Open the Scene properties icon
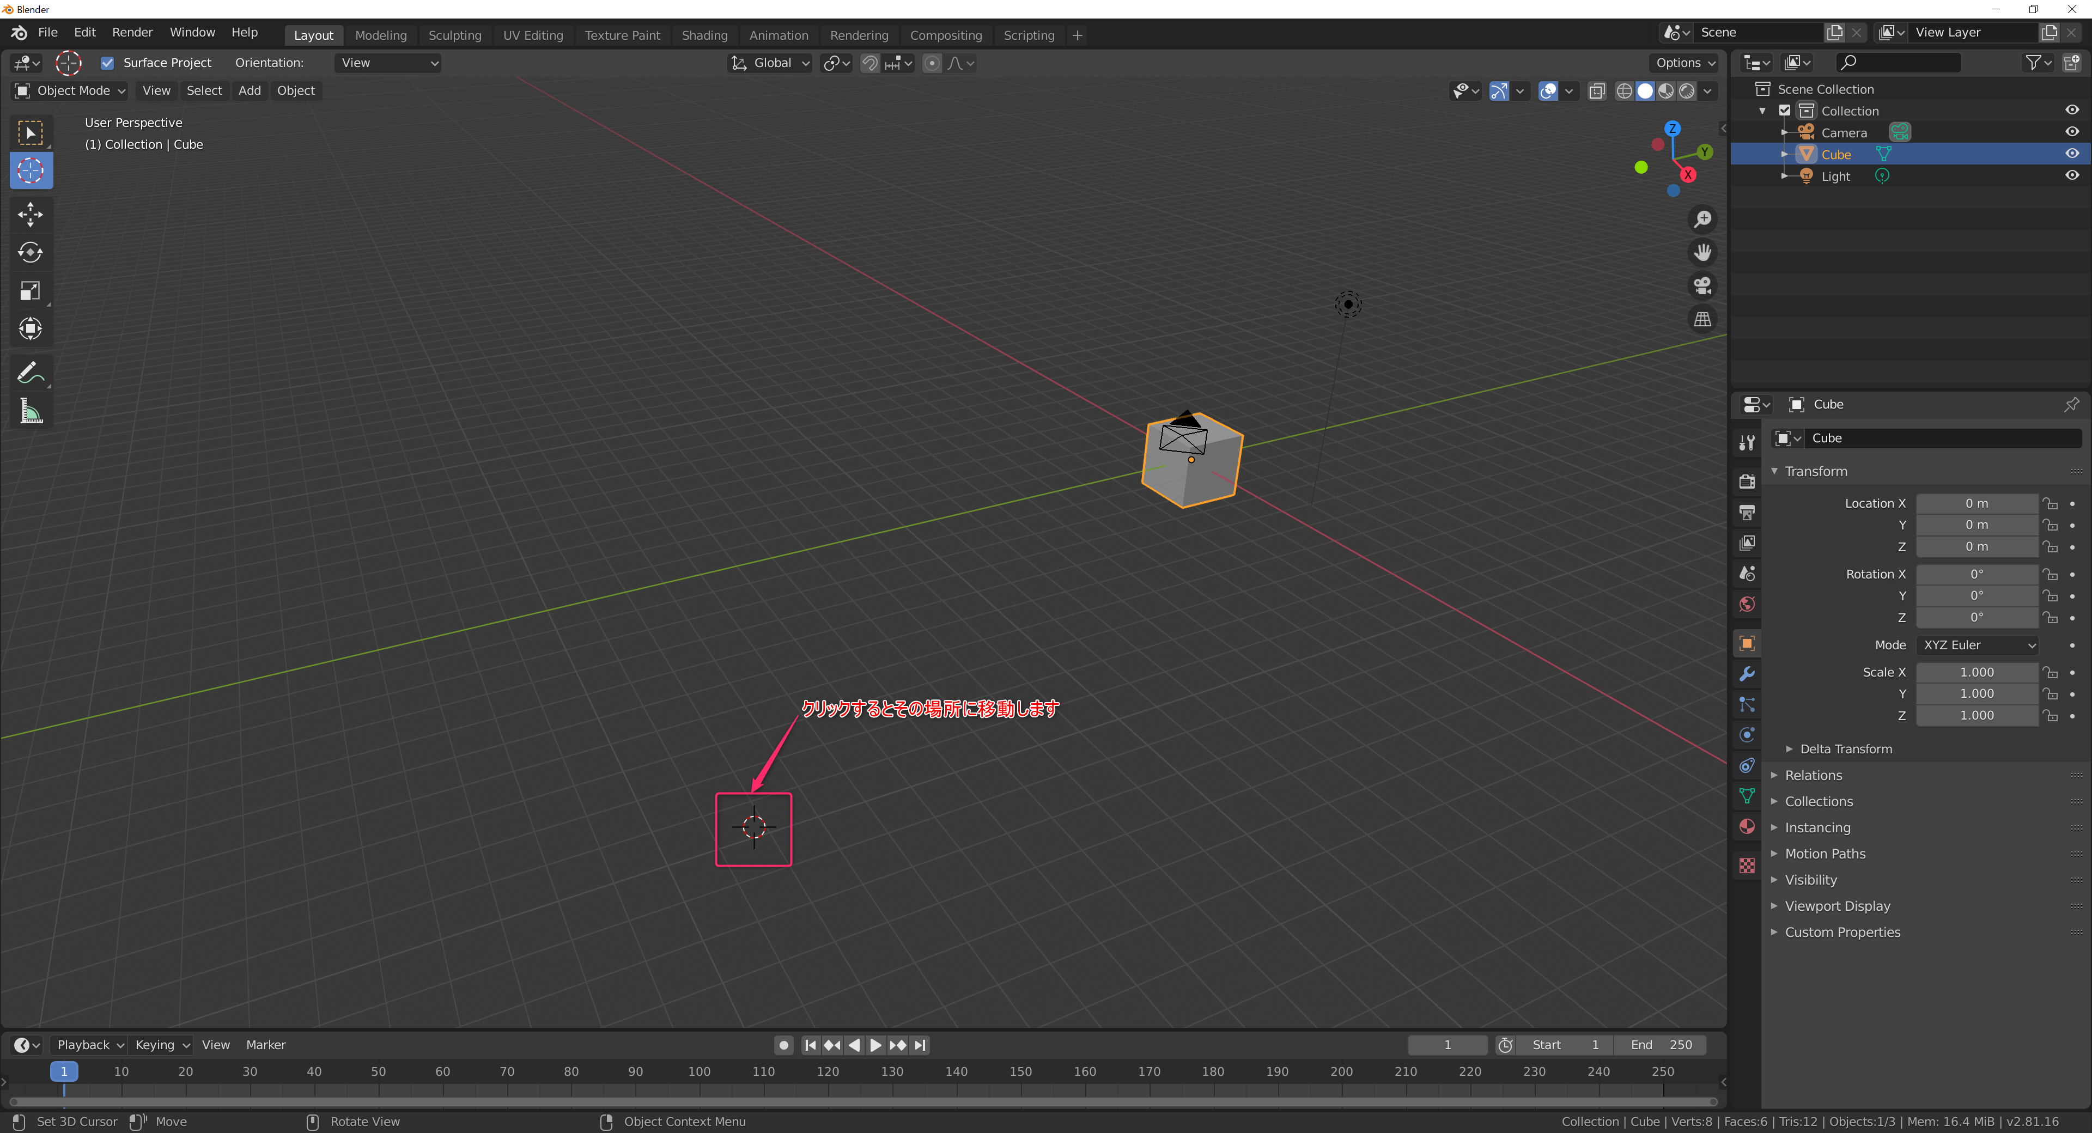This screenshot has height=1133, width=2092. click(x=1747, y=574)
